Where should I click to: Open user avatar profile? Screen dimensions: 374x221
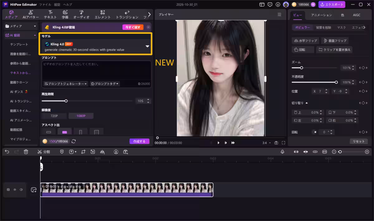pos(286,5)
